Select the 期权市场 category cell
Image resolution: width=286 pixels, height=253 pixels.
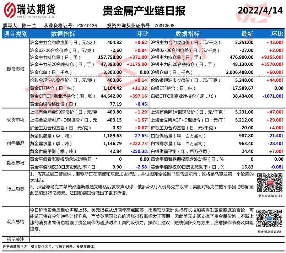pyautogui.click(x=15, y=163)
